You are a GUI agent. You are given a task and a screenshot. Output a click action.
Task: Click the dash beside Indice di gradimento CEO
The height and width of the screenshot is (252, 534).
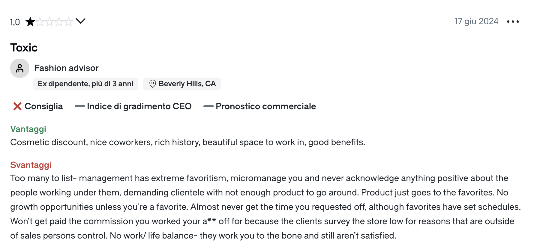79,106
